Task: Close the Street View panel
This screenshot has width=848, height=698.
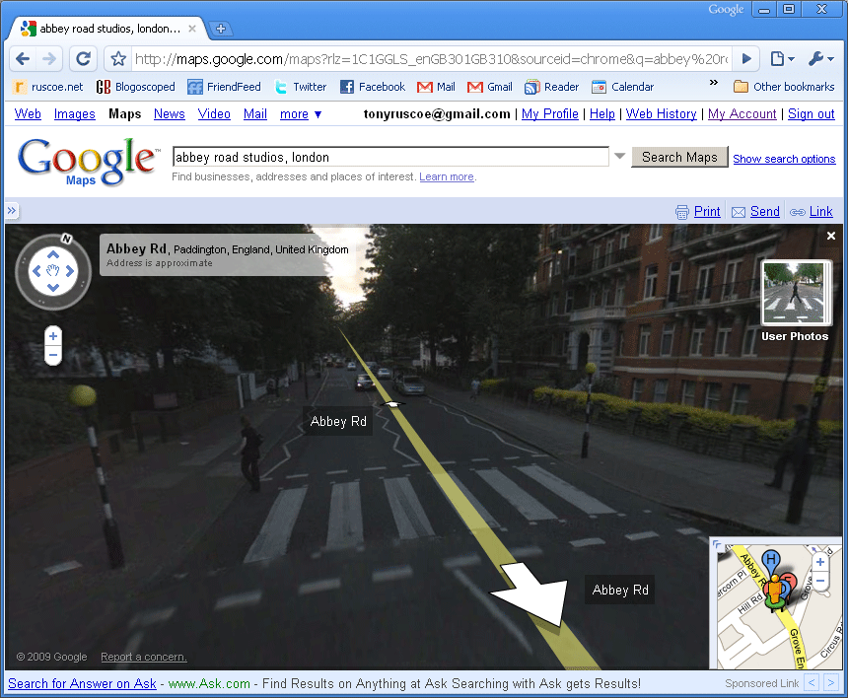Action: tap(831, 237)
